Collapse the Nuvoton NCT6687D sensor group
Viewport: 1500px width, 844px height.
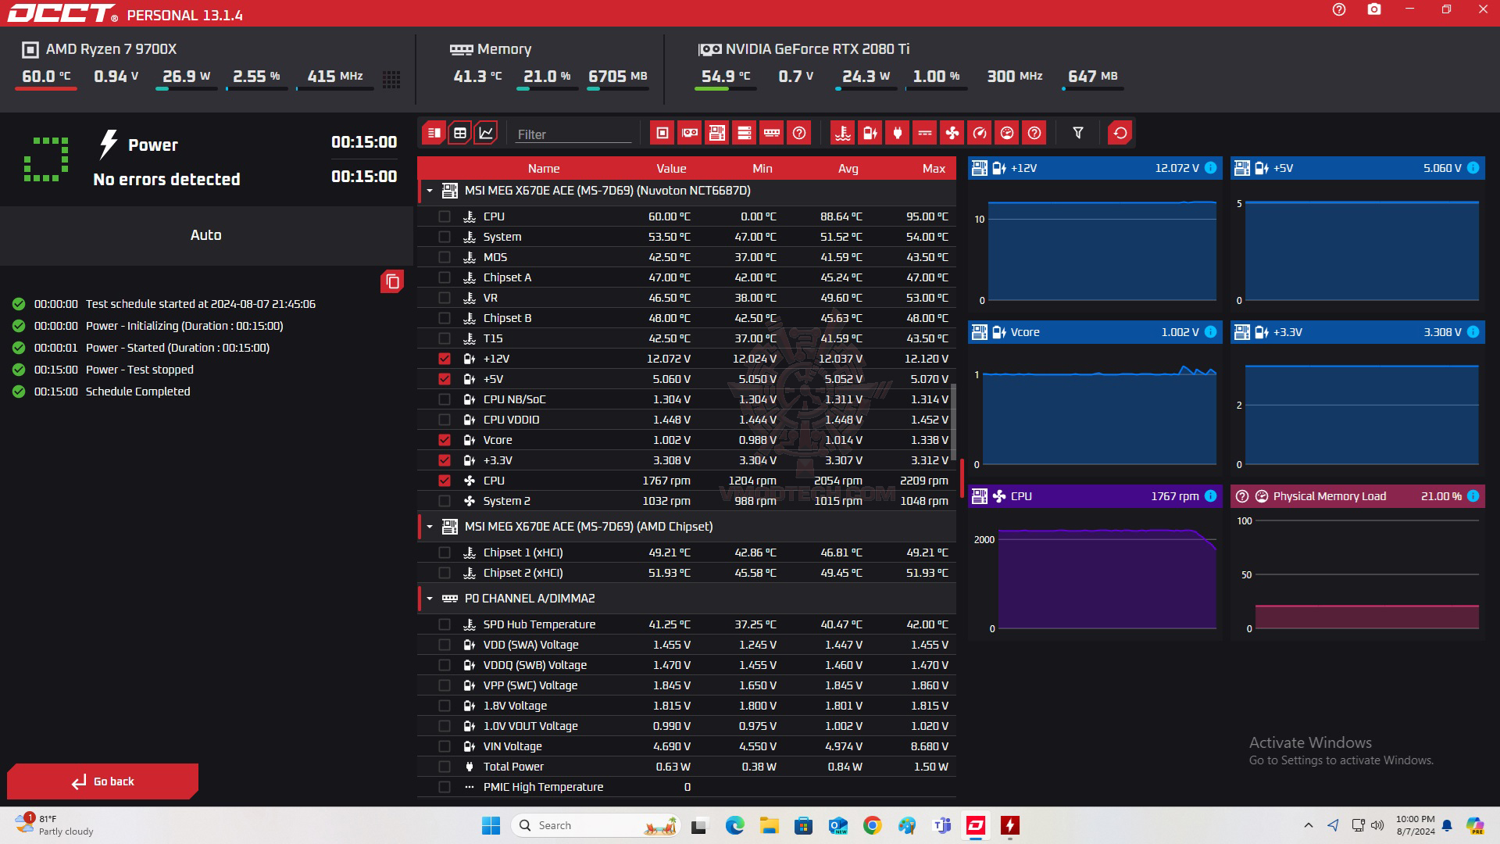coord(429,191)
